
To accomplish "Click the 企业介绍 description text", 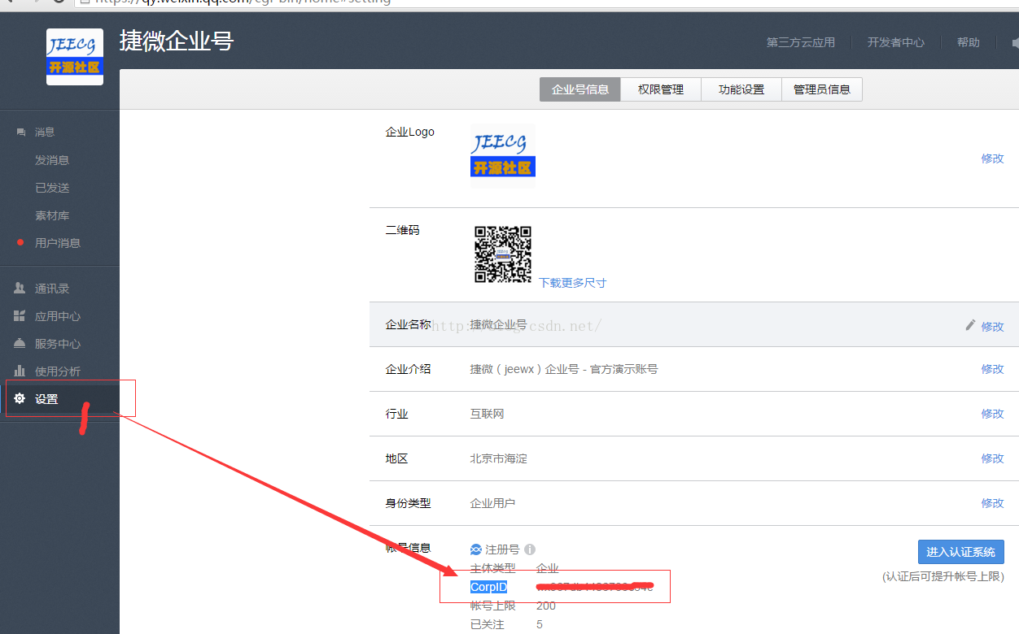I will (564, 369).
